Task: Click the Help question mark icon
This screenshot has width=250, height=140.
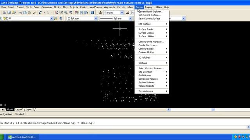Action: click(92, 13)
